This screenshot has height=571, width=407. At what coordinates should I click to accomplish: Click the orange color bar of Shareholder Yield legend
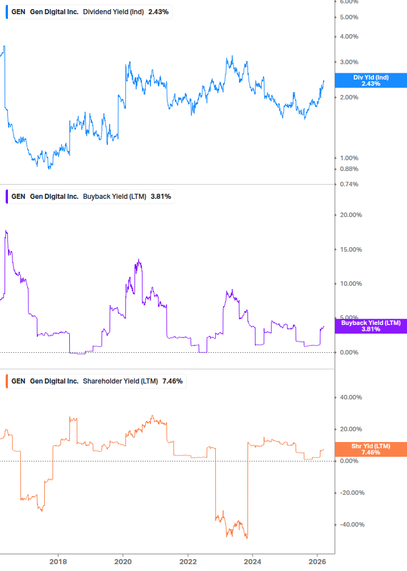[x=7, y=381]
